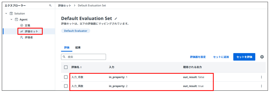The image size is (270, 93).
Task: Open the gear settings icon
Action: (262, 57)
